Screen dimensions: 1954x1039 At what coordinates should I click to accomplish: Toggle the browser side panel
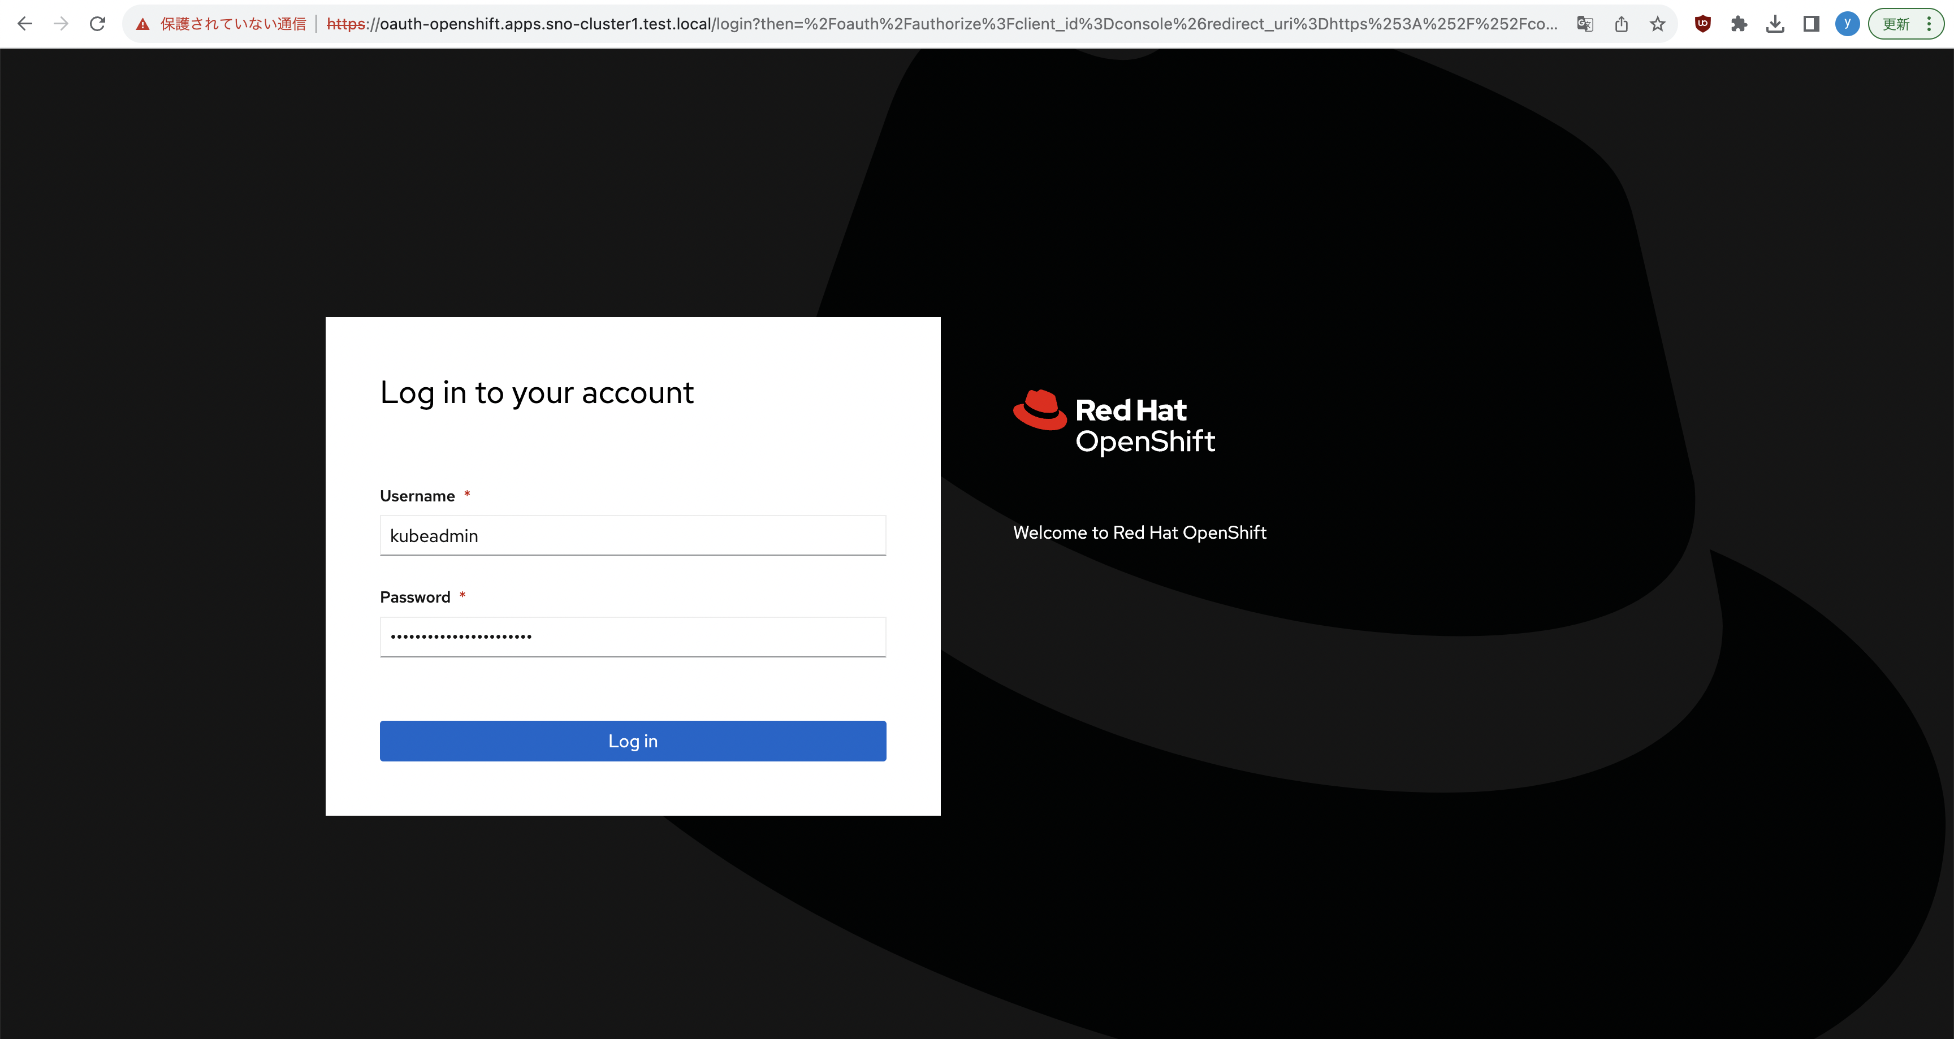pos(1812,24)
